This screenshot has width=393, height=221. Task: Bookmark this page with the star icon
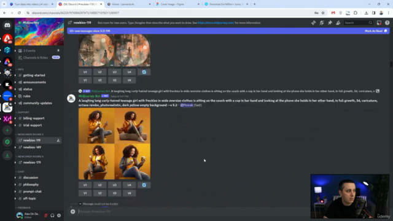(x=323, y=13)
